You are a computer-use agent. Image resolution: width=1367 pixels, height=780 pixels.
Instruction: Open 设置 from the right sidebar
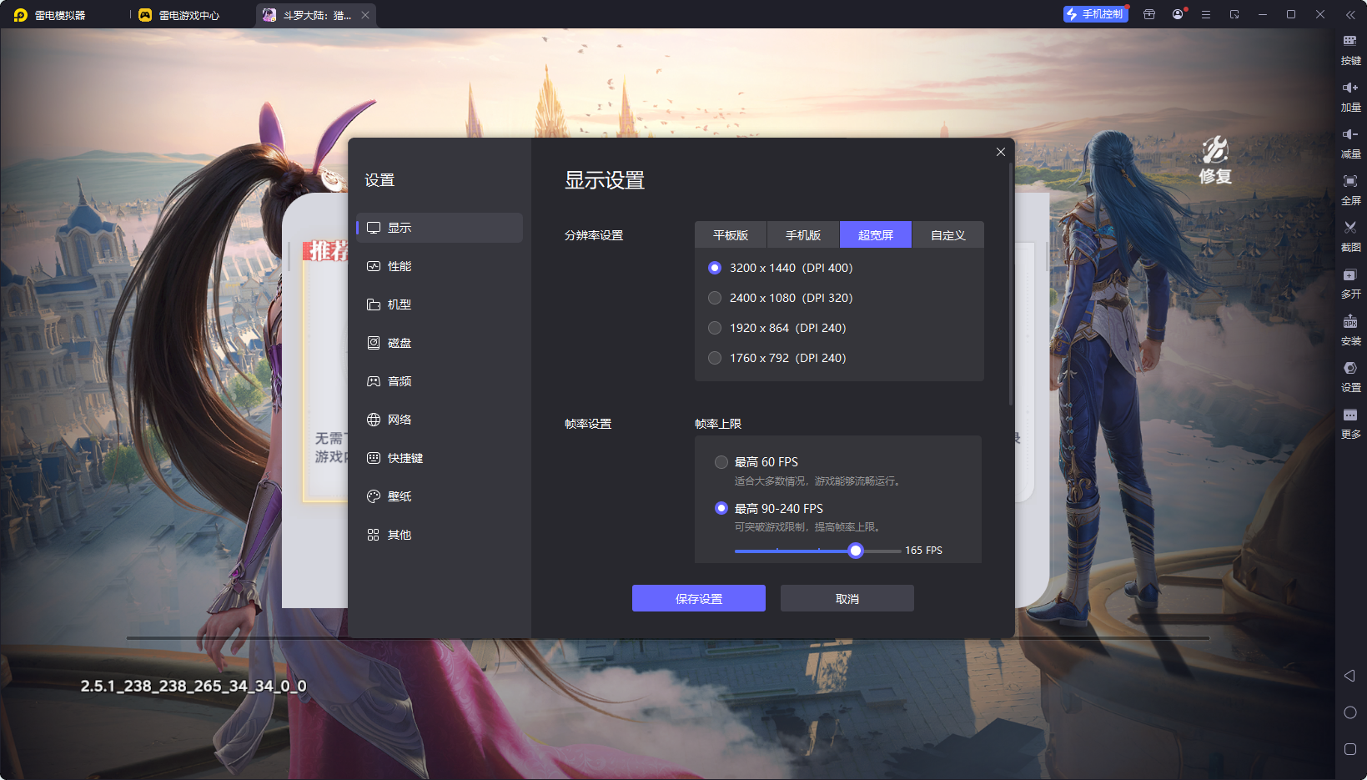click(x=1350, y=376)
